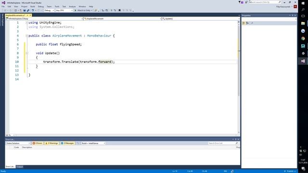
Task: Toggle the 0 Messages filter
Action: [x=67, y=143]
